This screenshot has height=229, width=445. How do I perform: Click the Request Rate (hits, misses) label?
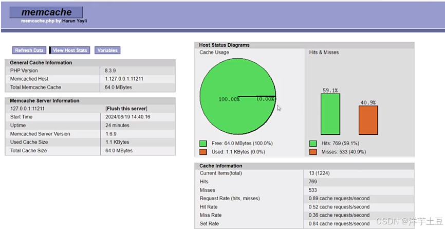pos(230,198)
